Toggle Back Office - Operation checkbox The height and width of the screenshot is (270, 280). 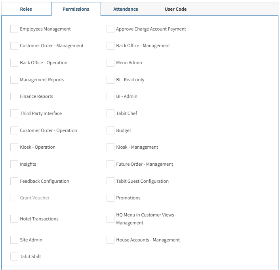click(x=14, y=63)
